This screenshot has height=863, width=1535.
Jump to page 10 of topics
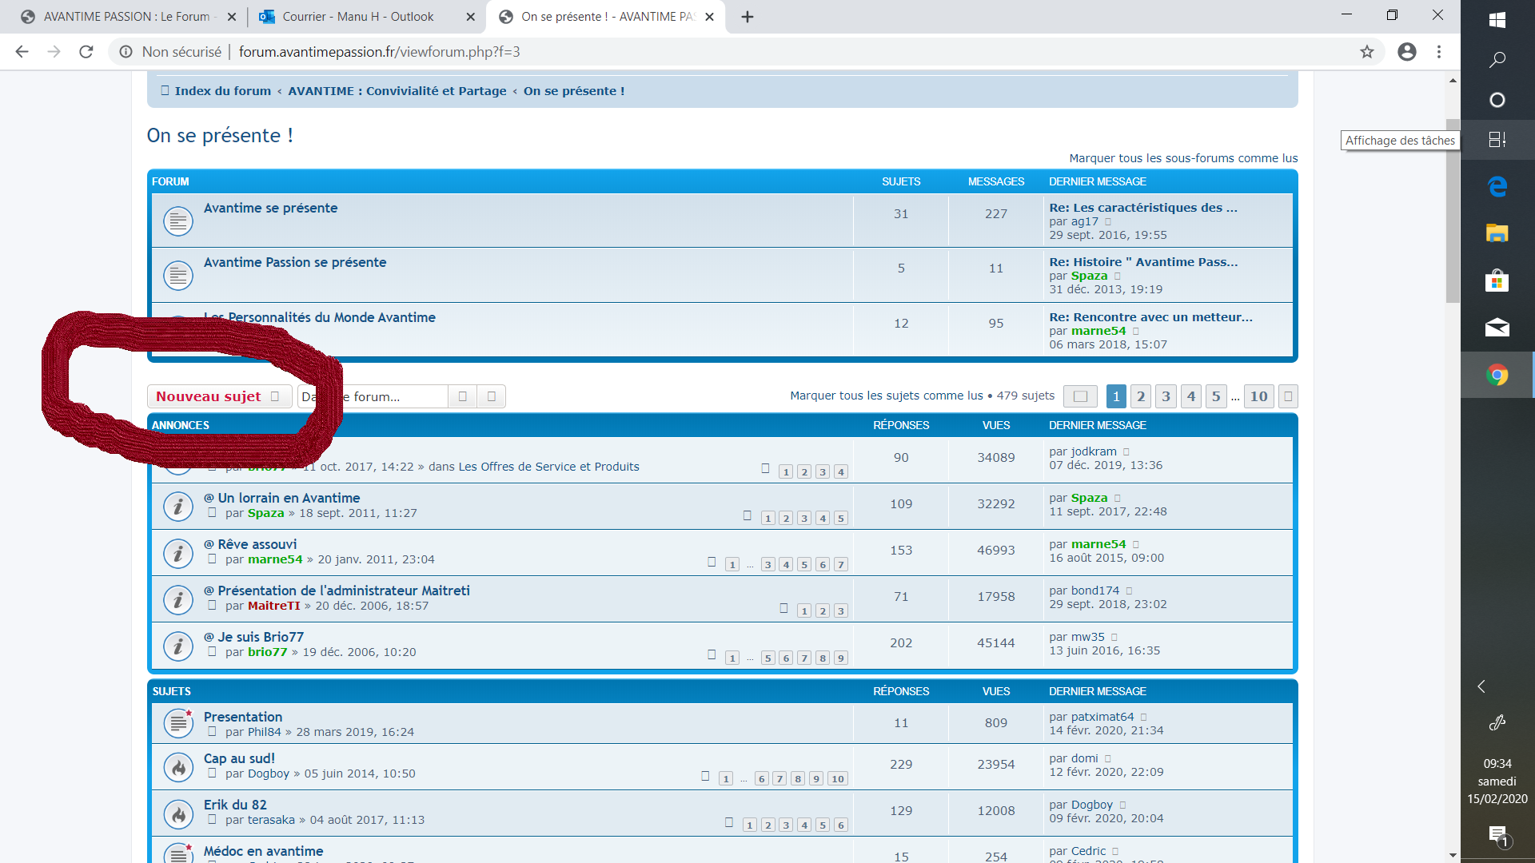coord(1258,396)
